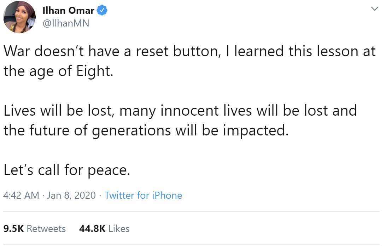Click the blue verified badge icon
386x250 pixels.
(x=102, y=11)
